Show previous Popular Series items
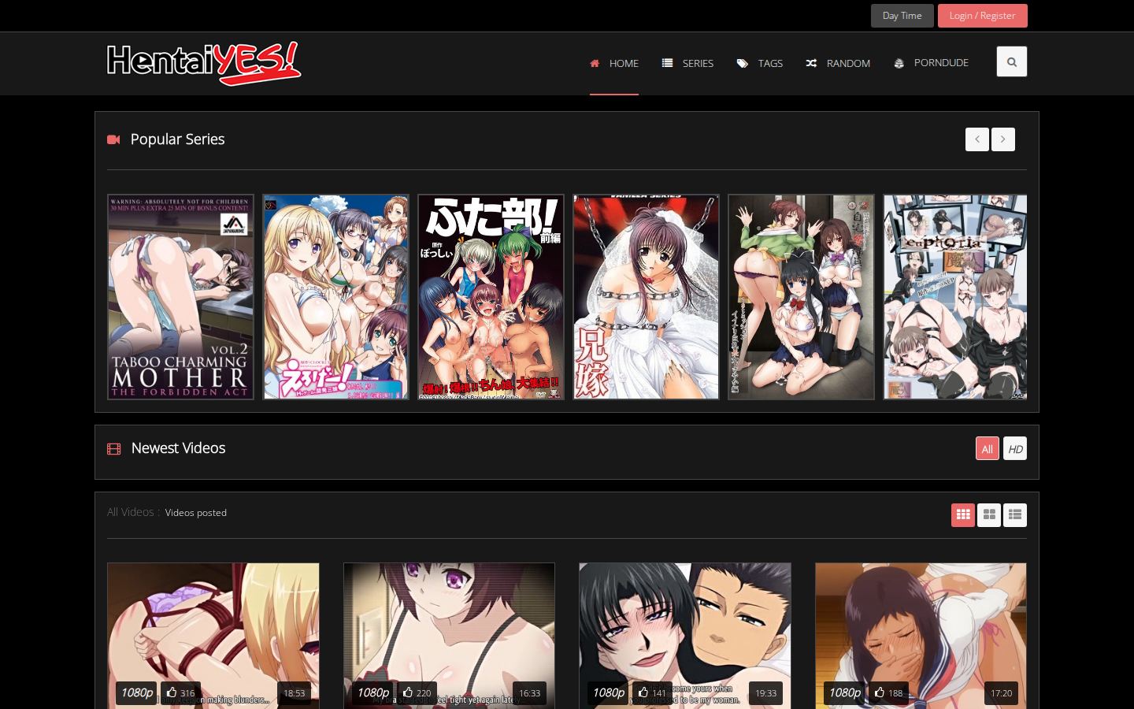Image resolution: width=1134 pixels, height=709 pixels. [x=977, y=139]
